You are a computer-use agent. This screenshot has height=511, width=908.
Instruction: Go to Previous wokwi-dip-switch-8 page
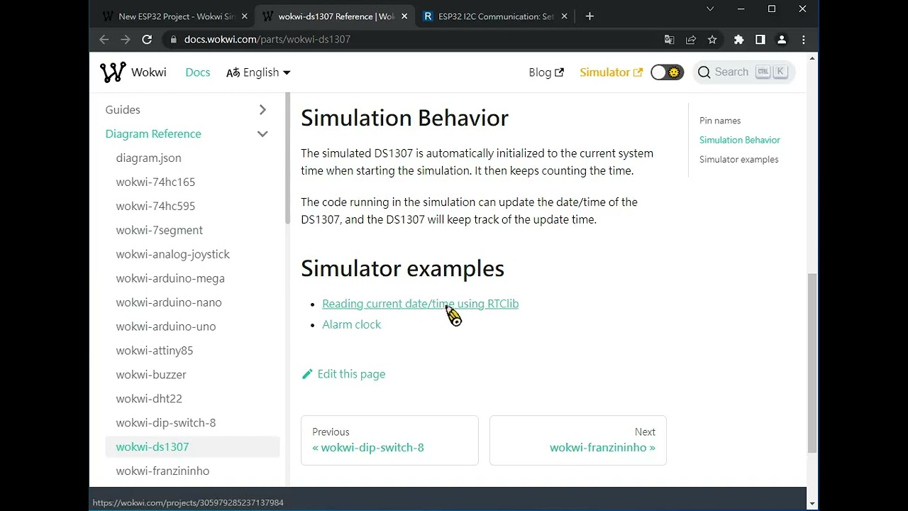click(389, 440)
